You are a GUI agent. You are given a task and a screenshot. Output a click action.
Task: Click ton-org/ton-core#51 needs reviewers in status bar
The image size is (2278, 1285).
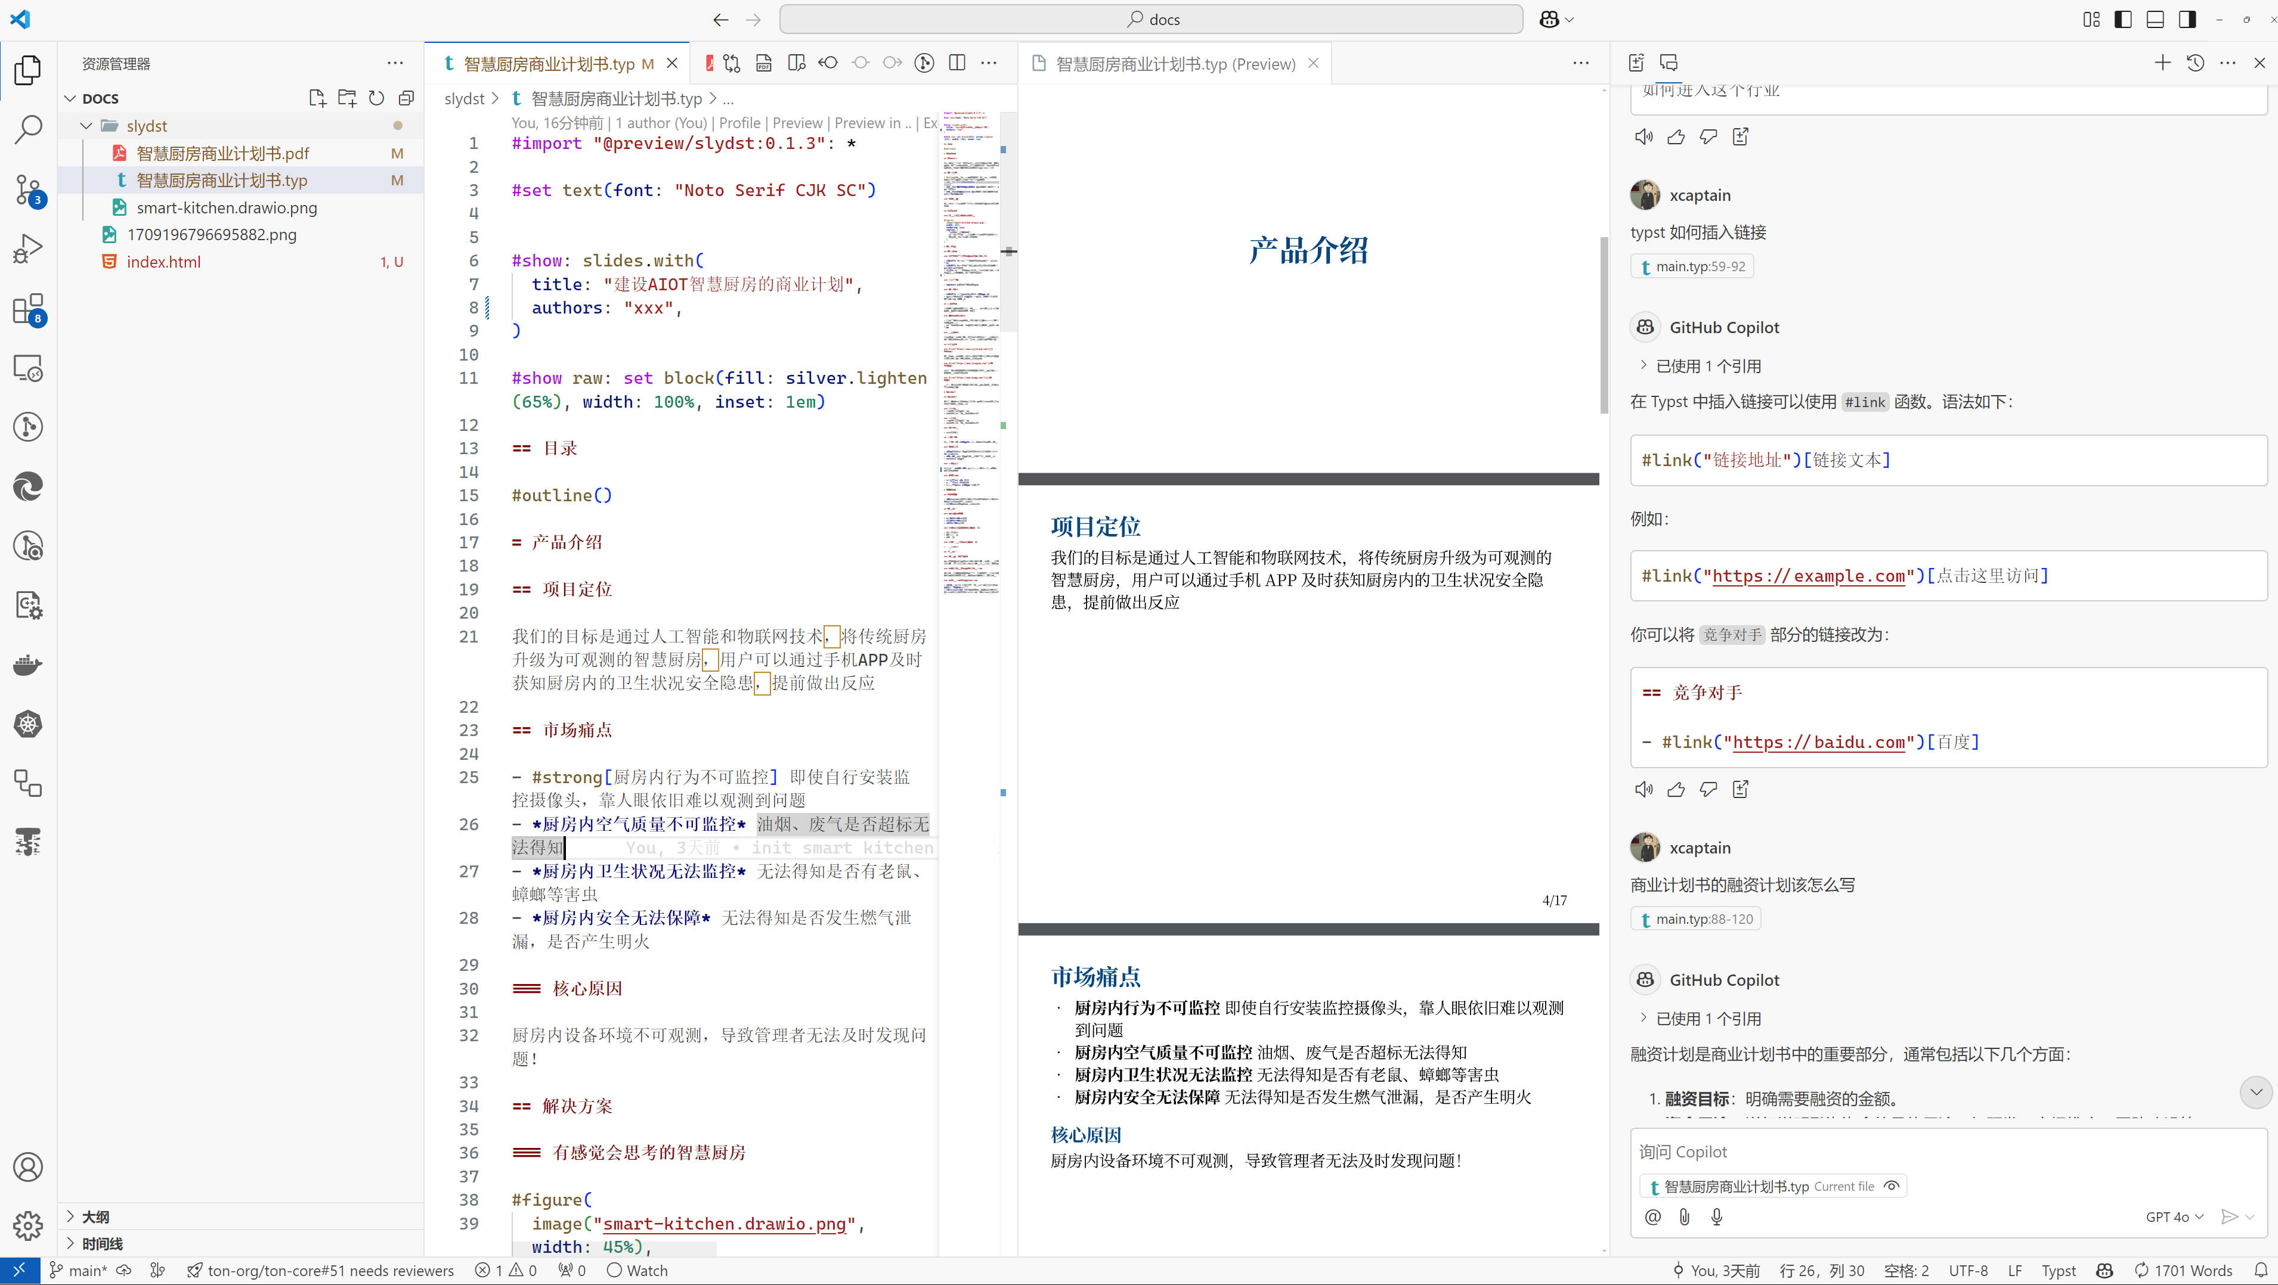point(323,1271)
